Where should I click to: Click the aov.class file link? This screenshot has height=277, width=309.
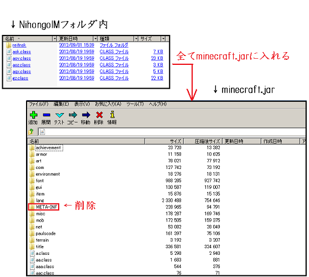pos(22,59)
